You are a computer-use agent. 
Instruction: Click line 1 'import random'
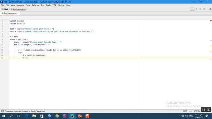17,21
